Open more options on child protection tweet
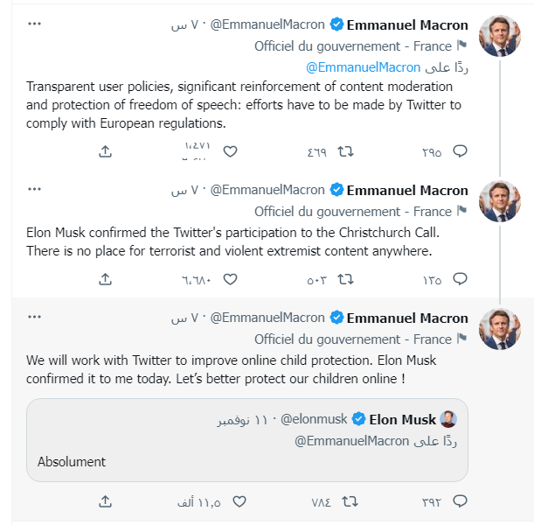The image size is (534, 525). pyautogui.click(x=34, y=317)
